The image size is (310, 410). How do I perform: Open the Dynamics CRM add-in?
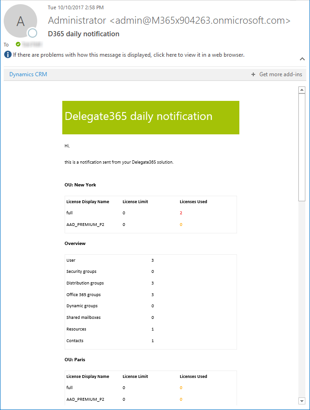pos(28,74)
